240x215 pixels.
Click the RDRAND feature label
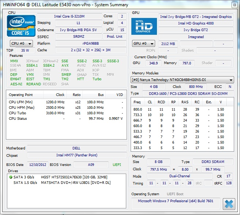[34, 84]
